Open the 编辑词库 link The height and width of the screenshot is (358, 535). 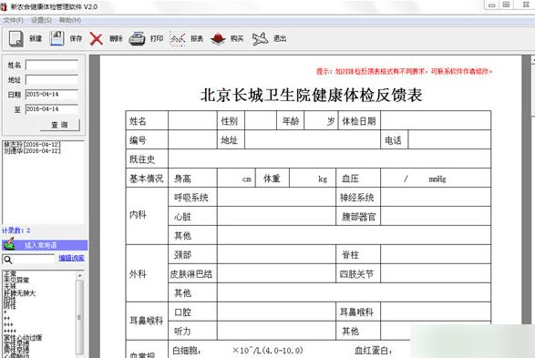coord(71,258)
